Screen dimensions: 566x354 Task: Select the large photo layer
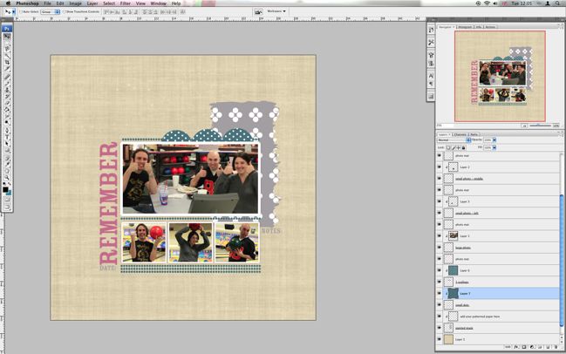pyautogui.click(x=501, y=248)
